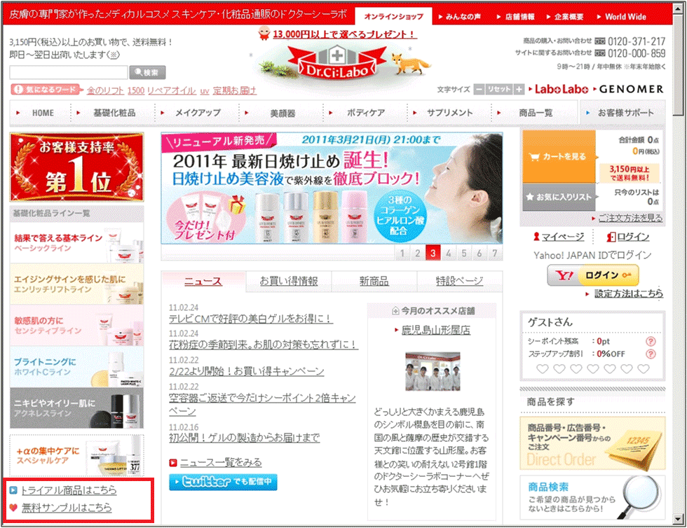This screenshot has height=528, width=687.
Task: Open the エンリッチリフトライン product banner
Action: click(x=76, y=284)
